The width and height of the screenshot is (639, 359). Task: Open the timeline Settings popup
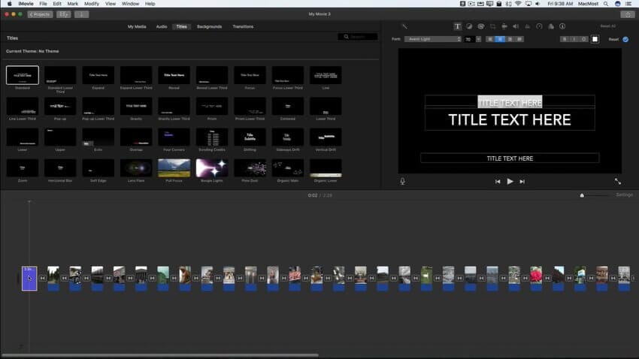coord(624,195)
